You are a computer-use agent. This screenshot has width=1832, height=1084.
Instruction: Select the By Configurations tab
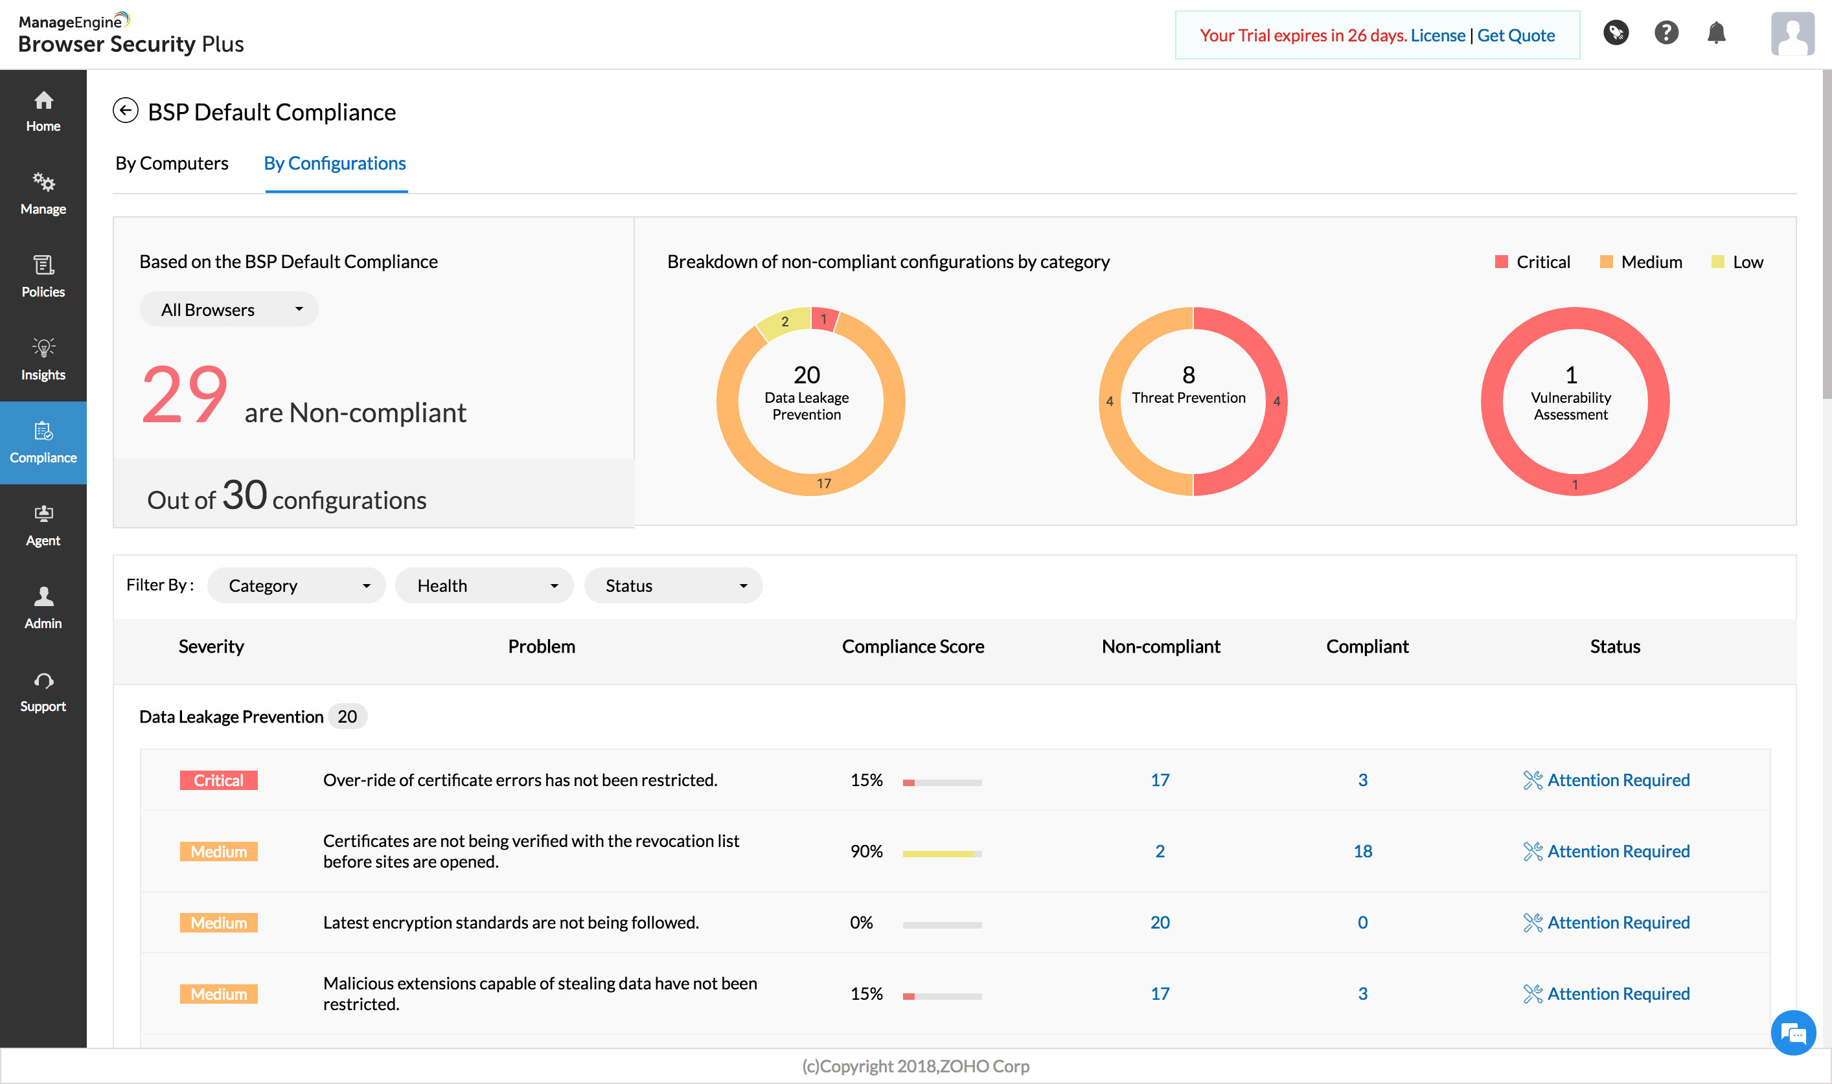(335, 163)
